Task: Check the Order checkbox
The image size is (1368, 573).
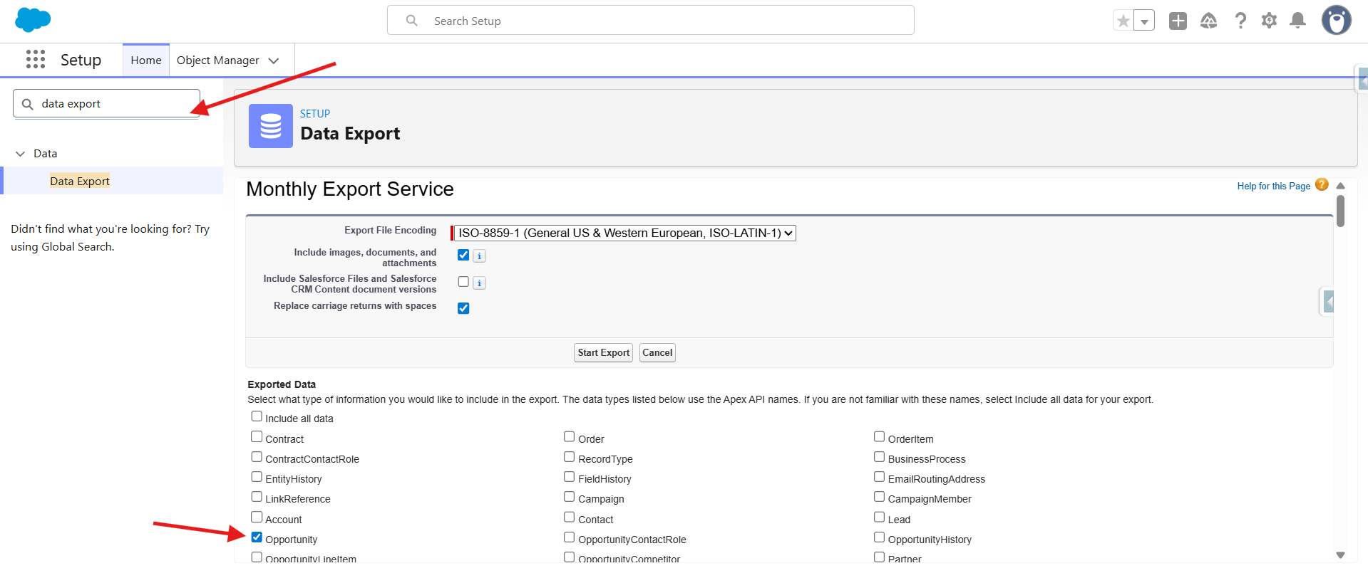Action: point(570,437)
